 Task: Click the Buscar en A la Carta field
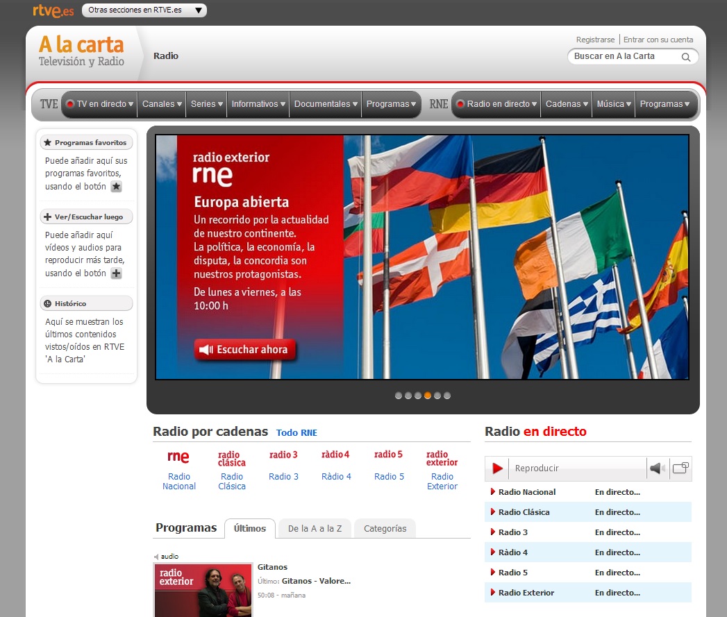coord(622,57)
